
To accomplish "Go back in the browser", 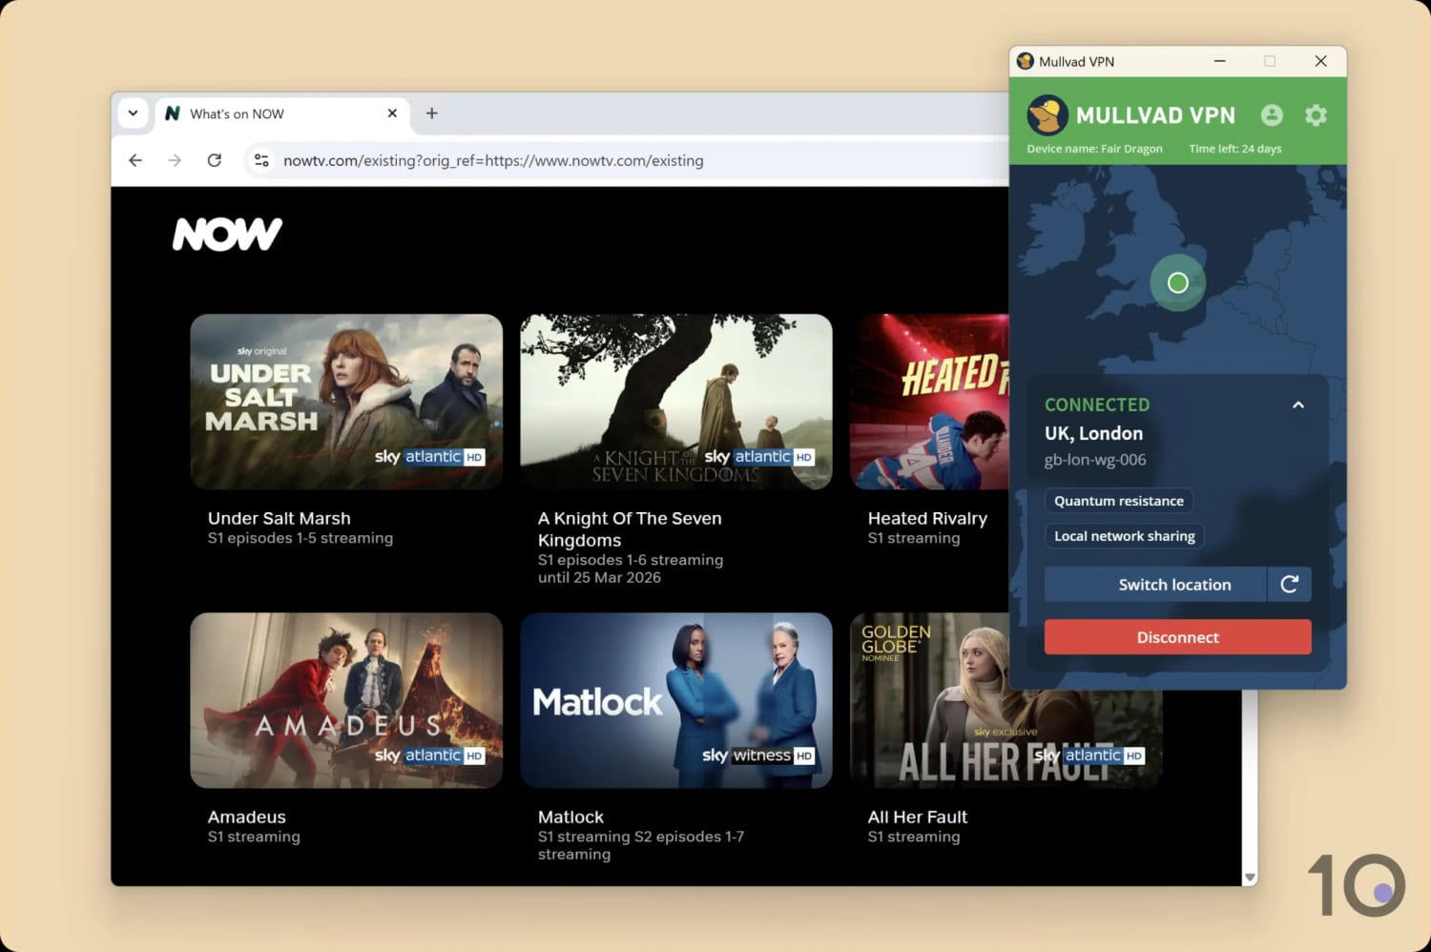I will (x=135, y=160).
